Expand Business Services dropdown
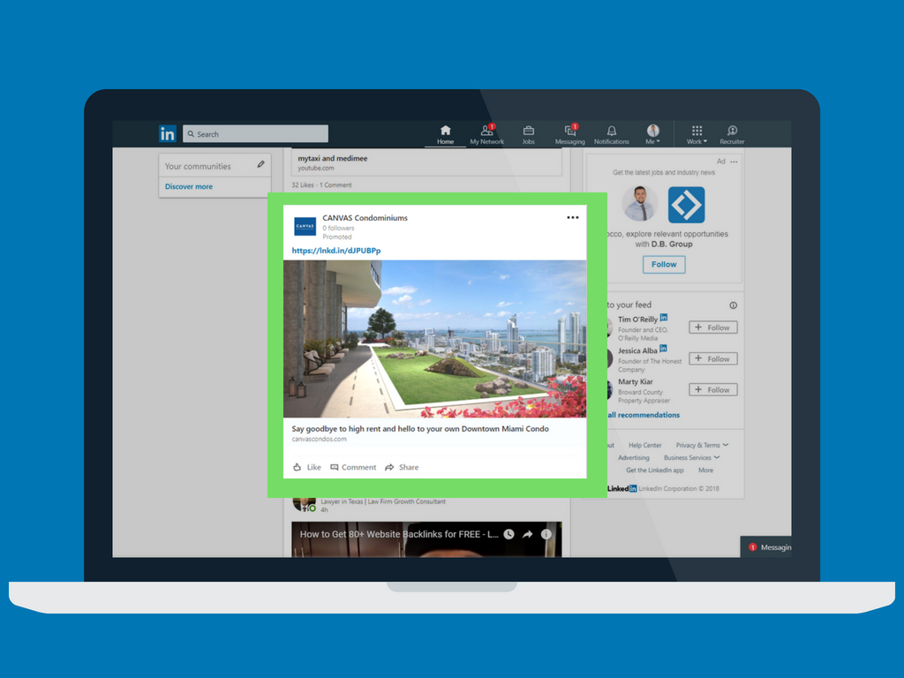Screen dimensions: 904x678 [691, 458]
